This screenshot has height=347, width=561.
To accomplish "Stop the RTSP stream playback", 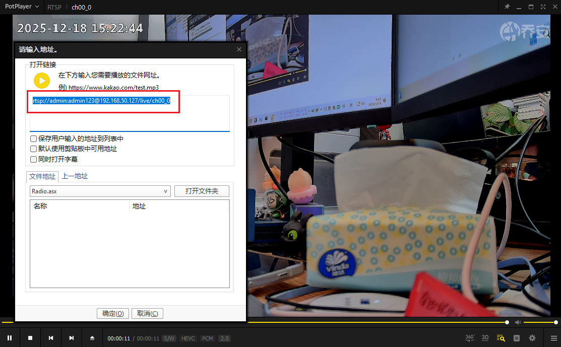I will [x=30, y=338].
